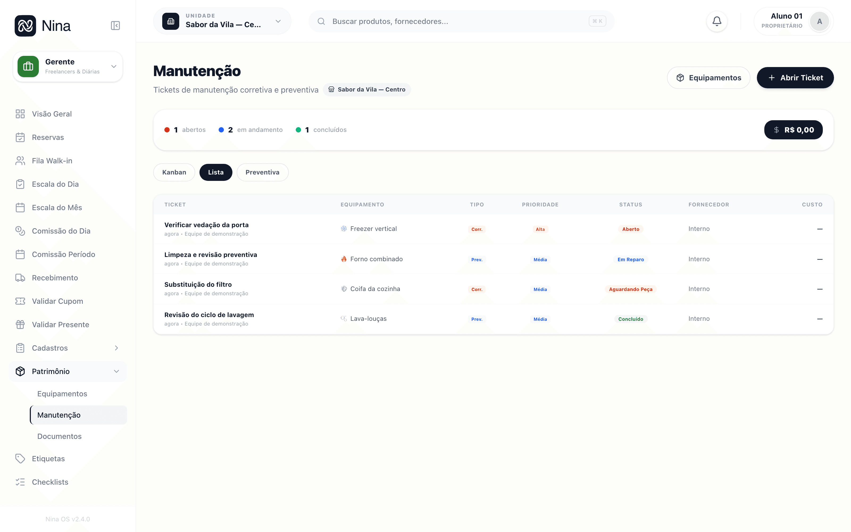Click the Aberto status badge
The height and width of the screenshot is (532, 851).
tap(631, 229)
